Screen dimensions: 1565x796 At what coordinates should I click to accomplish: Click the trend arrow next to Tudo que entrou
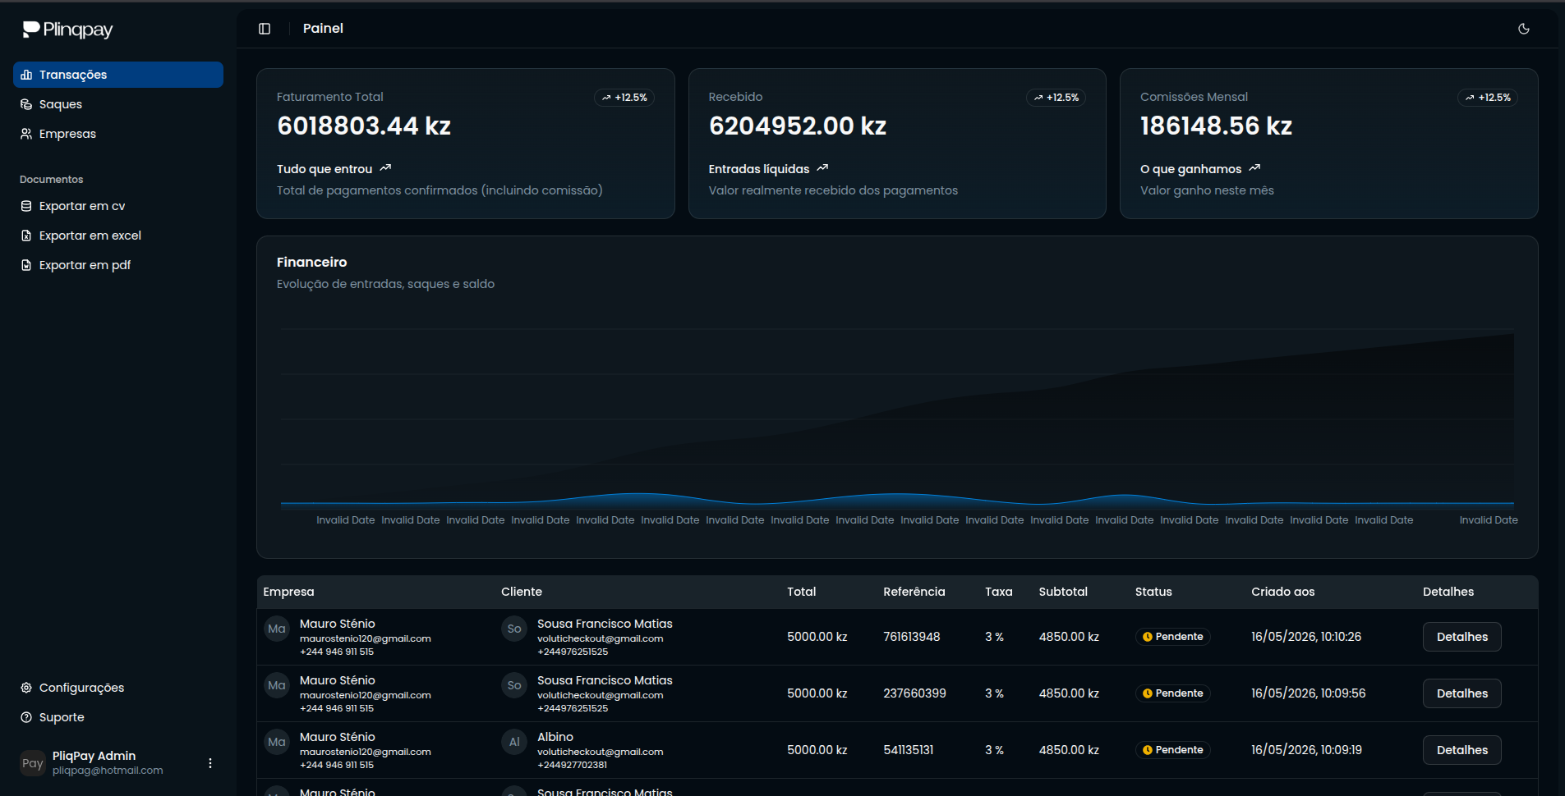(x=385, y=168)
